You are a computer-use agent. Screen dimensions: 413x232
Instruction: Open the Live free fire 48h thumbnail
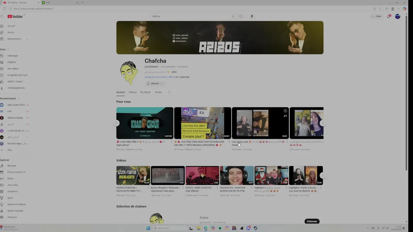point(203,123)
